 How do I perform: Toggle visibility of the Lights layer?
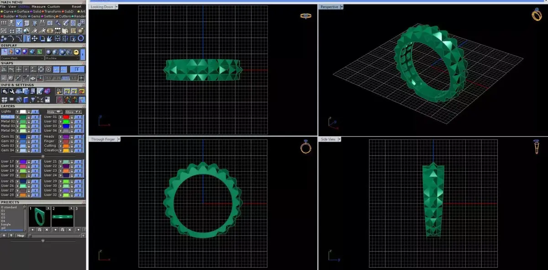click(35, 112)
